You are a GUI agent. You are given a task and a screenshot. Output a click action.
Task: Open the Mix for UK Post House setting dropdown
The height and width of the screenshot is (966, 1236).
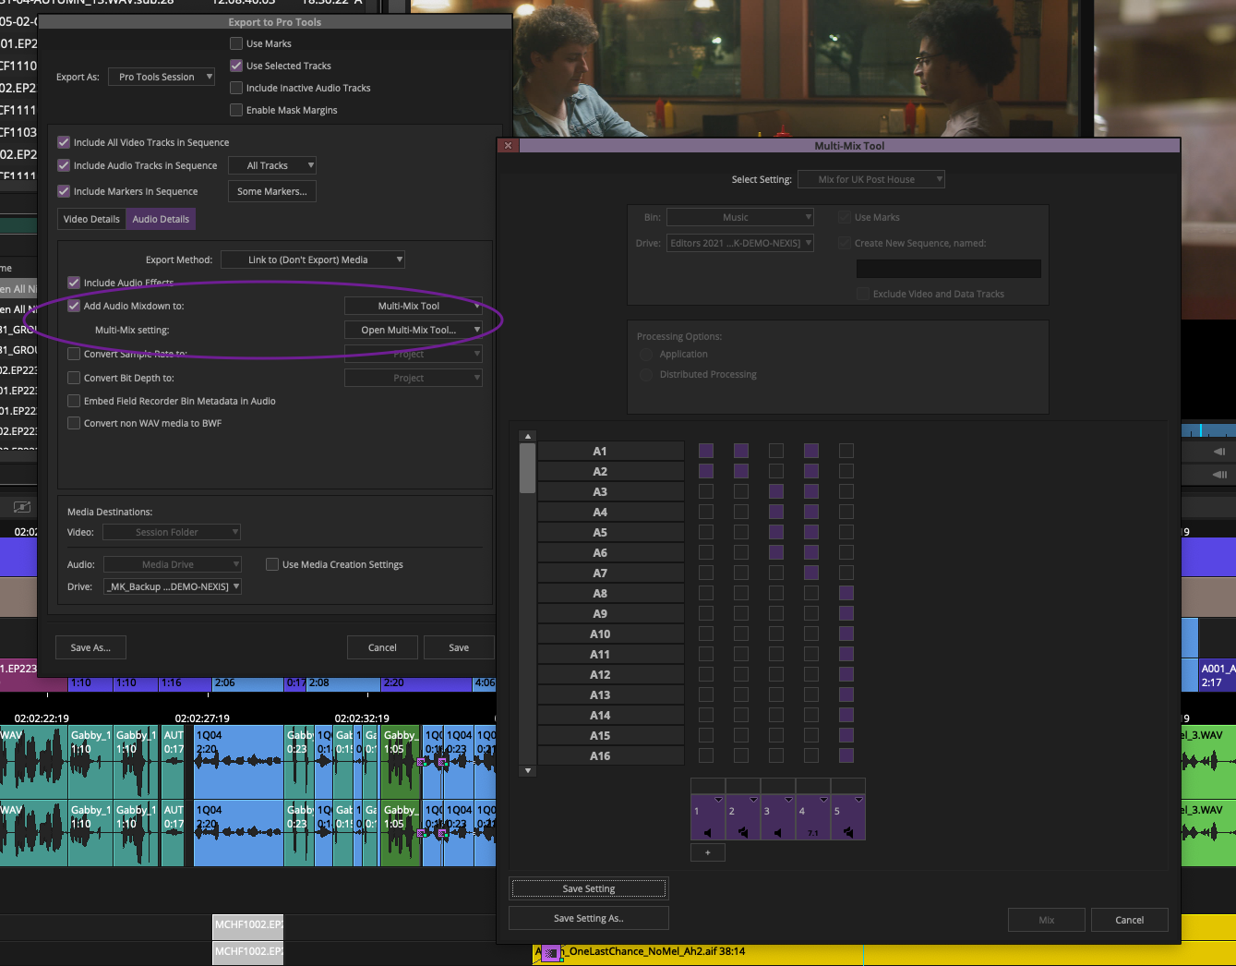(x=870, y=179)
